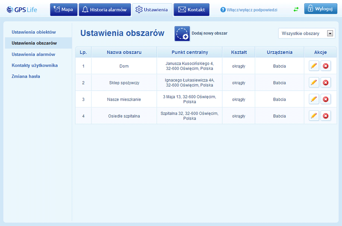Click the question mark help icon

click(223, 9)
